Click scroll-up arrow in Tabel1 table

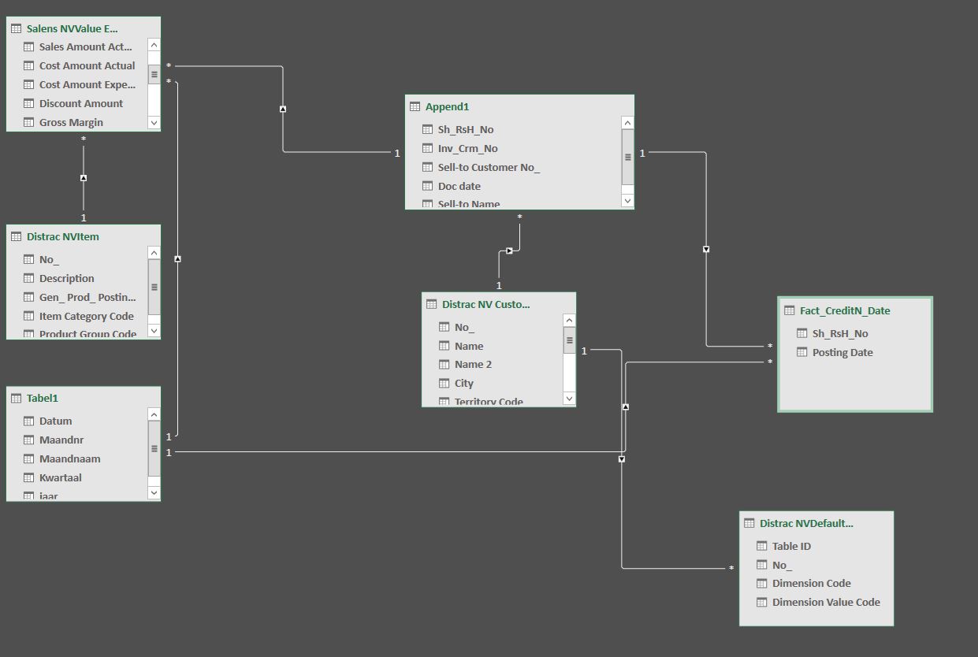[x=154, y=415]
